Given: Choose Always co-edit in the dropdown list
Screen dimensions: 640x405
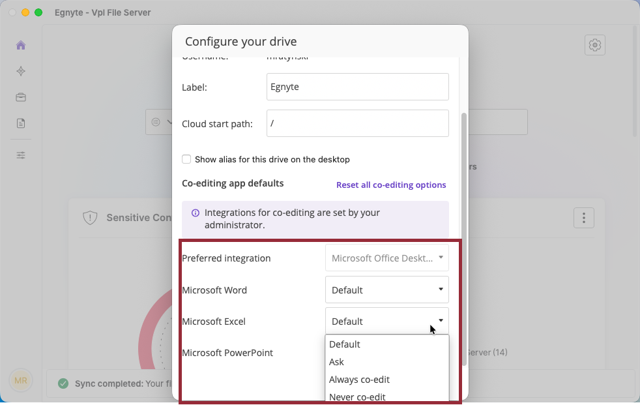Looking at the screenshot, I should click(x=387, y=380).
